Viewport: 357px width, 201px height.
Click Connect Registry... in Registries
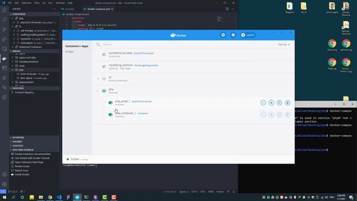(25, 93)
